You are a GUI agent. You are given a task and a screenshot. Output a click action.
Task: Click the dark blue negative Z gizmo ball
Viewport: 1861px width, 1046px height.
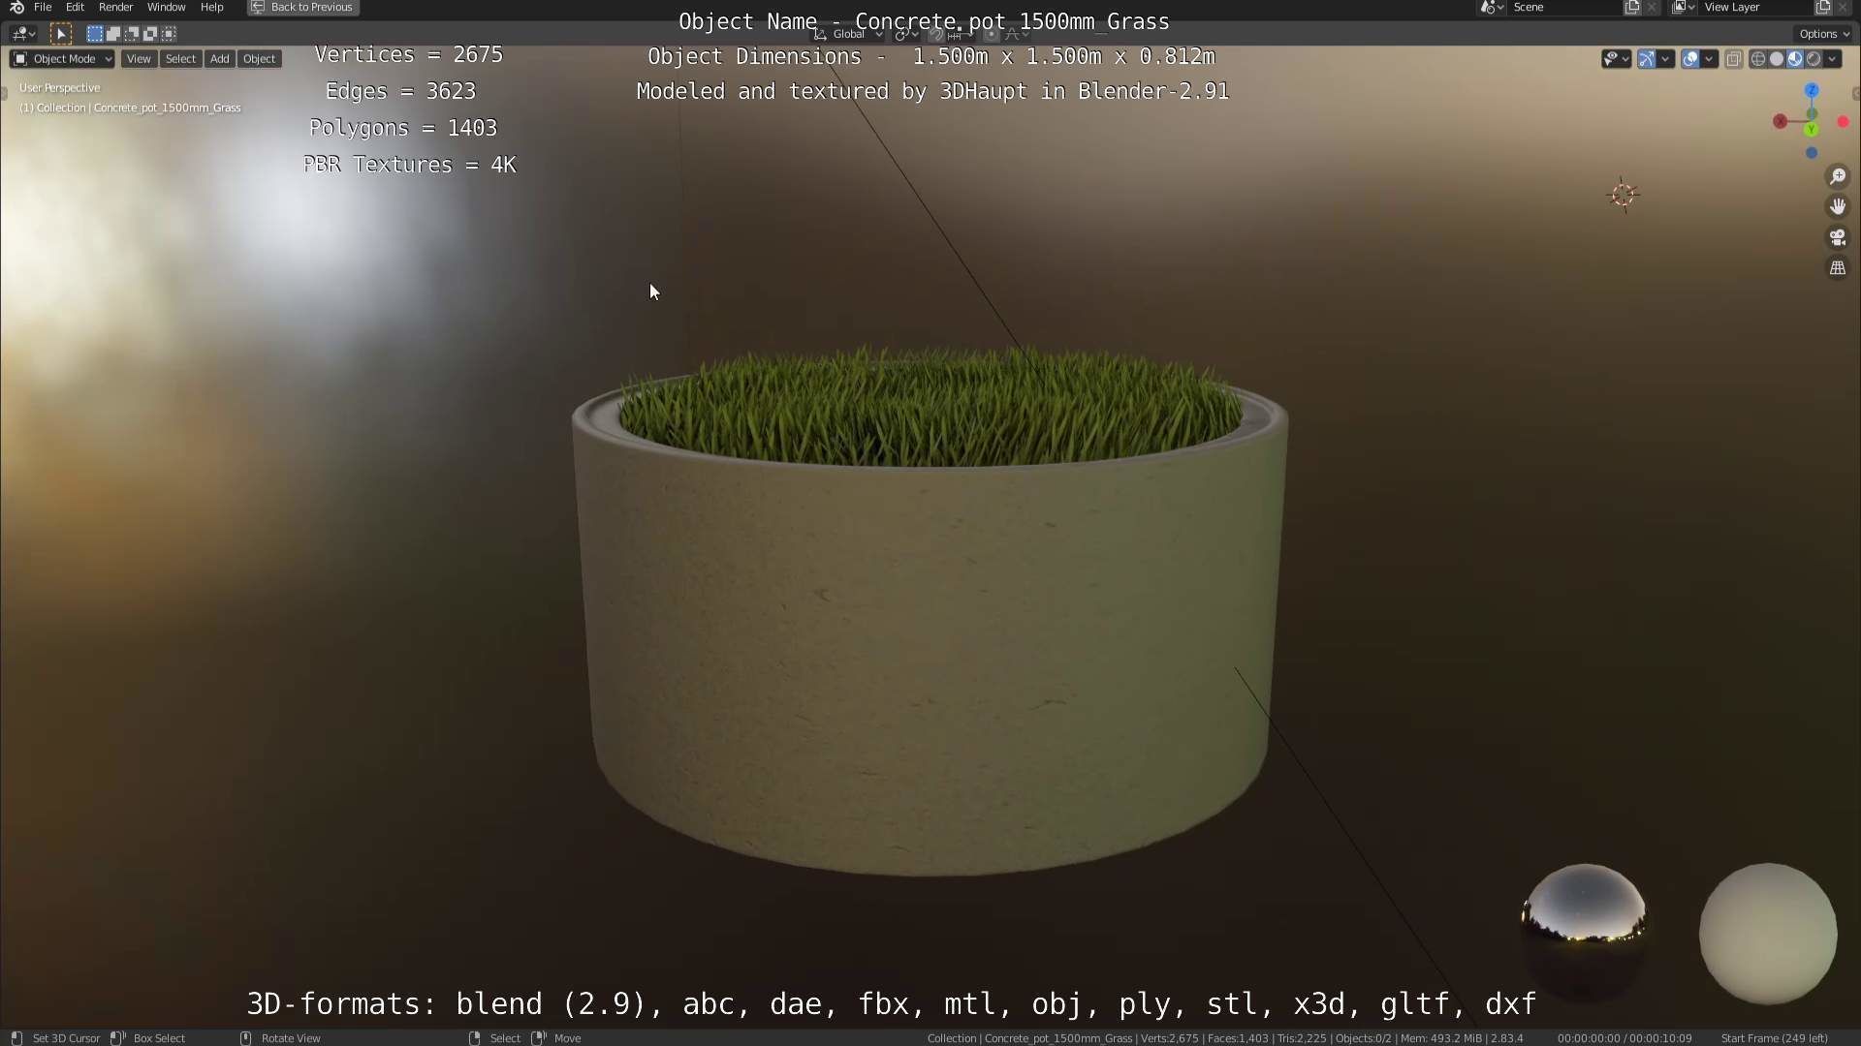[1812, 153]
